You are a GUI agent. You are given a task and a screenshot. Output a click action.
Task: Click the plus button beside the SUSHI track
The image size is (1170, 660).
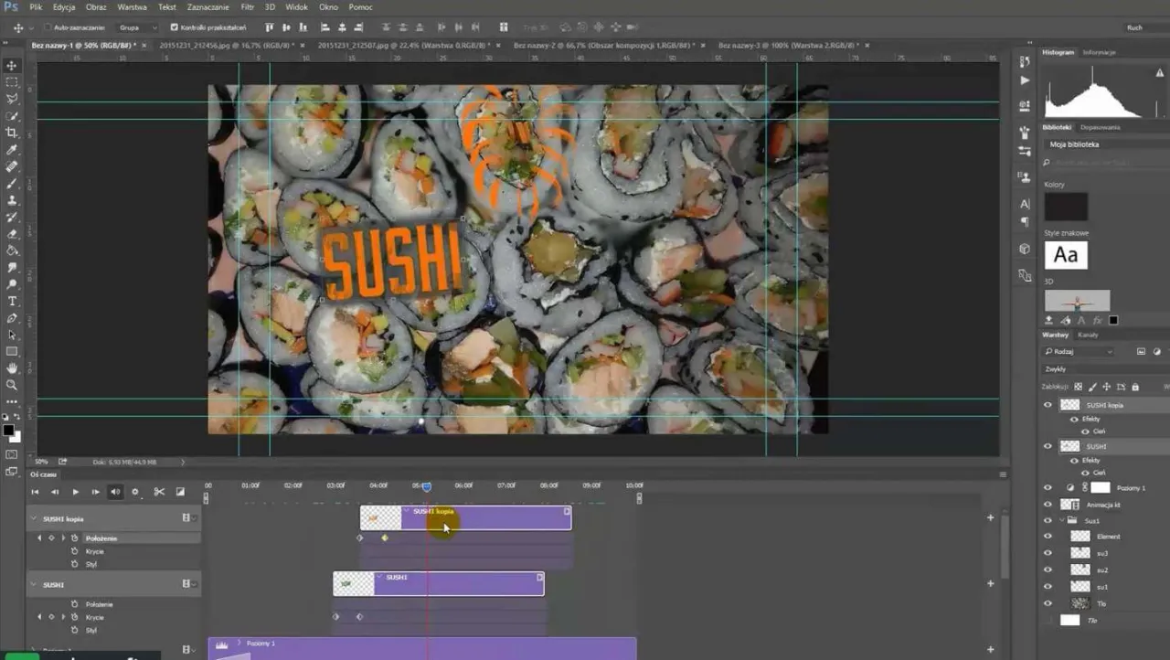[x=990, y=583]
